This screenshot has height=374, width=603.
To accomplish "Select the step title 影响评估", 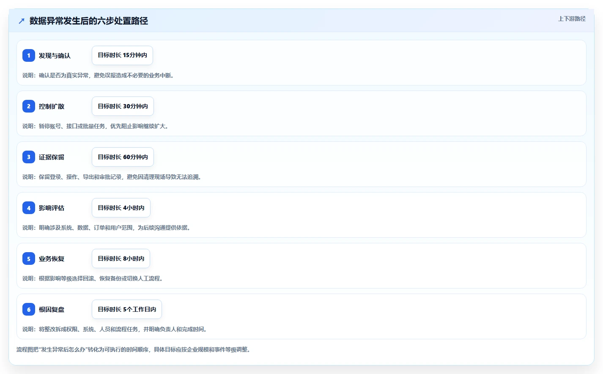I will [x=52, y=208].
